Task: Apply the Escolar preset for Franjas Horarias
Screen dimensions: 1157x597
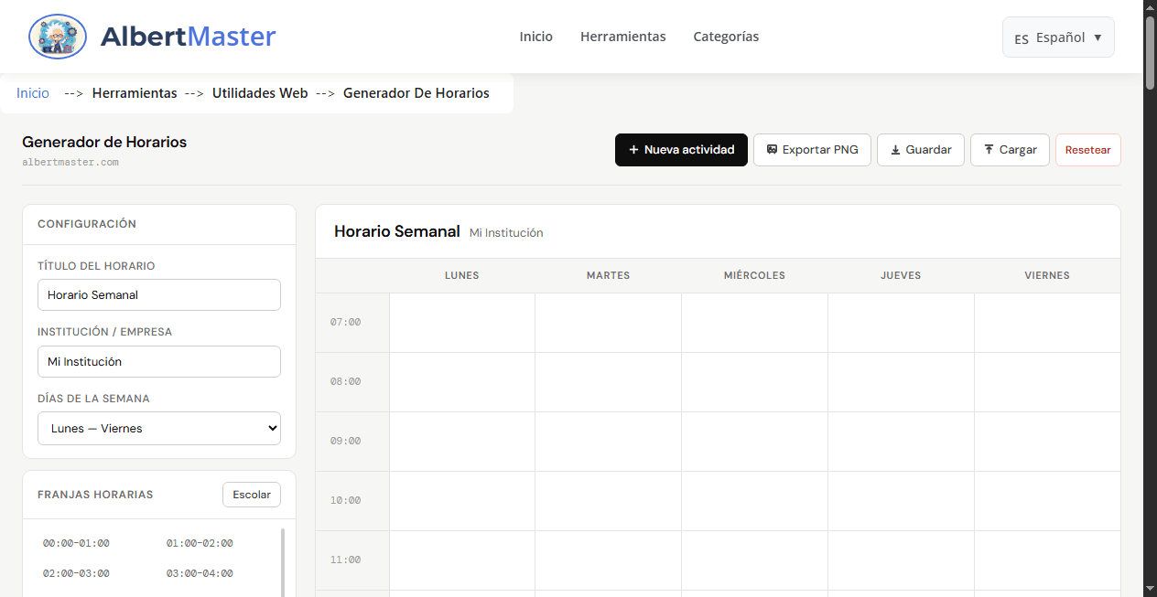Action: click(251, 494)
